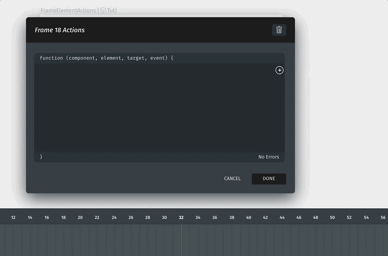Click the closing brace at editor bottom
The image size is (388, 256).
pos(41,157)
